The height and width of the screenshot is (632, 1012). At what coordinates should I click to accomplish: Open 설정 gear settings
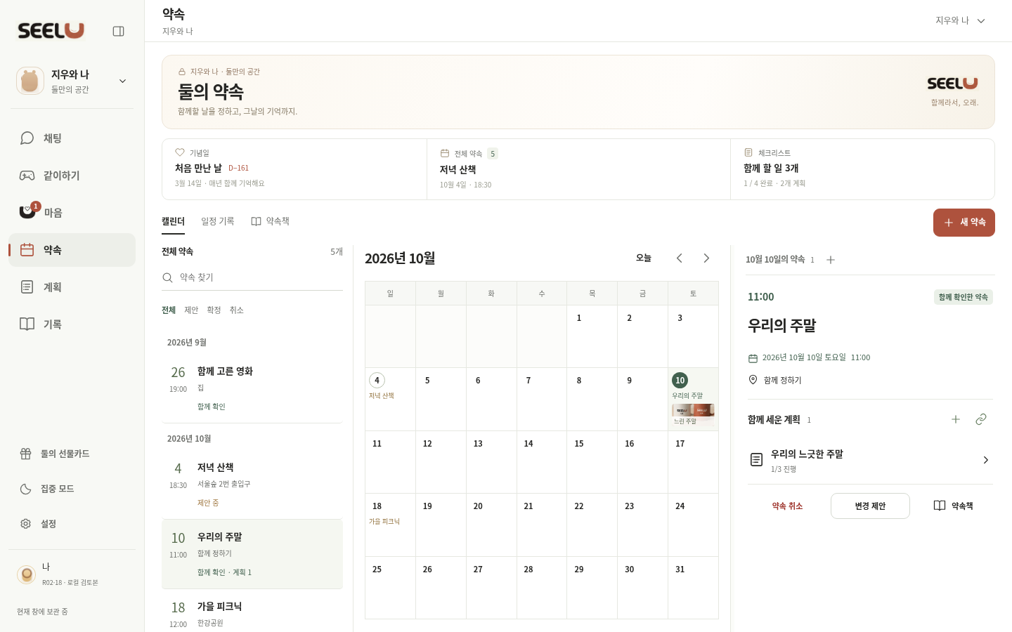(x=72, y=524)
